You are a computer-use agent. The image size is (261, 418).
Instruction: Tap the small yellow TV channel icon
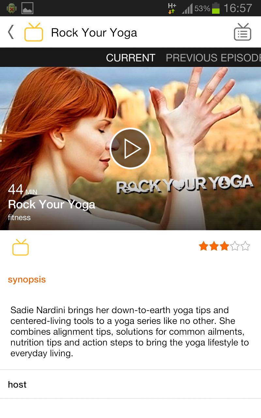tap(21, 247)
